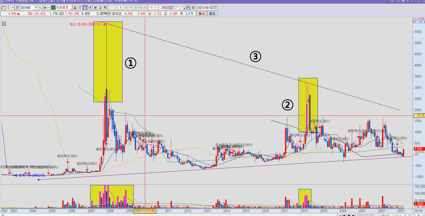Click the LC:2256 indicator text

(x=419, y=19)
